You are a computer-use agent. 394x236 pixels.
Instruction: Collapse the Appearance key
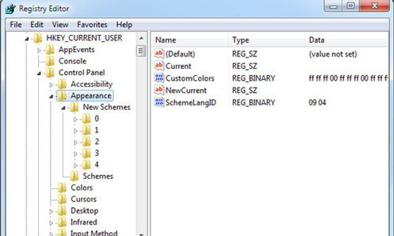[x=51, y=96]
